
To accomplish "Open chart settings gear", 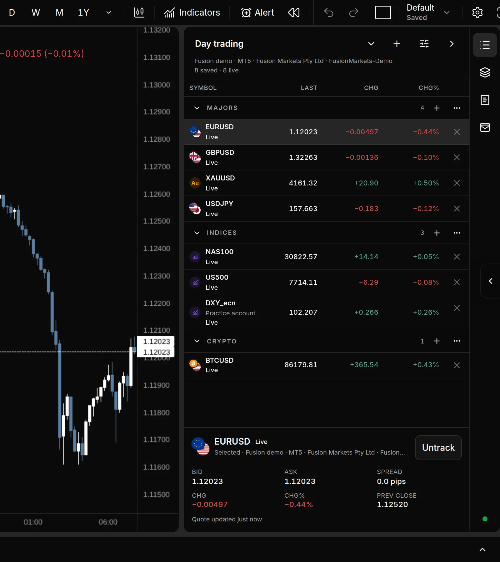I will [477, 12].
